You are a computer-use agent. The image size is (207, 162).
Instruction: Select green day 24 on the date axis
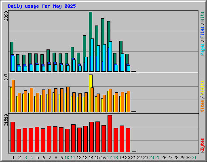152,158
